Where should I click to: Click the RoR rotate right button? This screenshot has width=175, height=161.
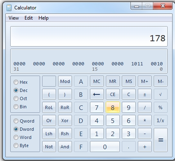click(x=65, y=107)
